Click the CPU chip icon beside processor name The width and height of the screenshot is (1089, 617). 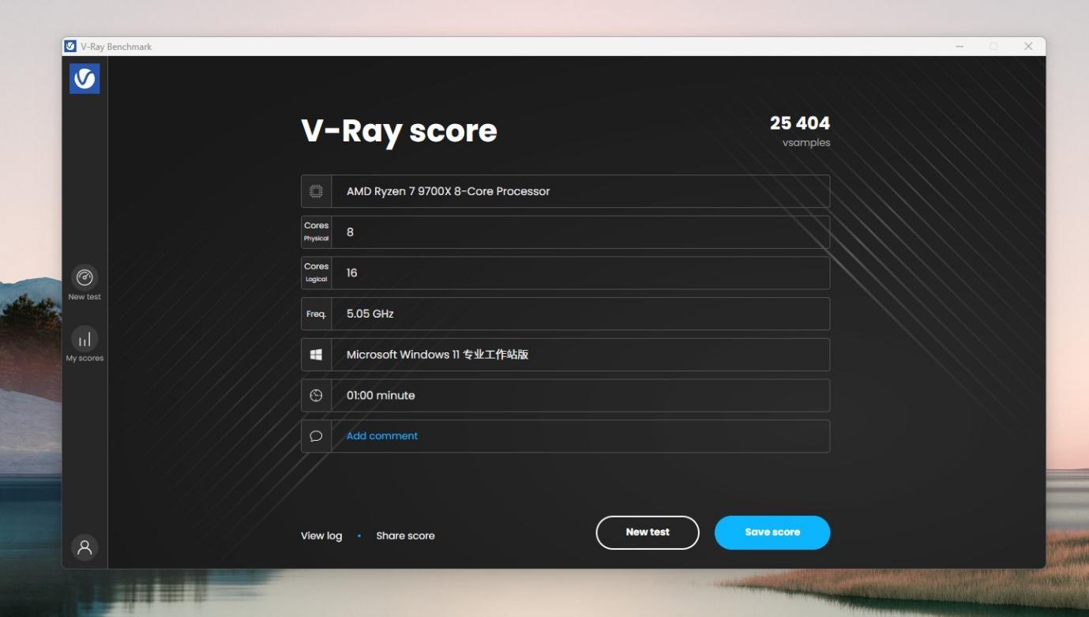click(316, 191)
